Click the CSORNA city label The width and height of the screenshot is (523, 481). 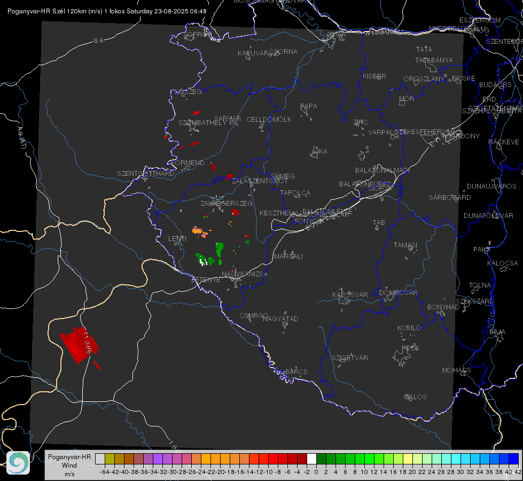coord(284,52)
